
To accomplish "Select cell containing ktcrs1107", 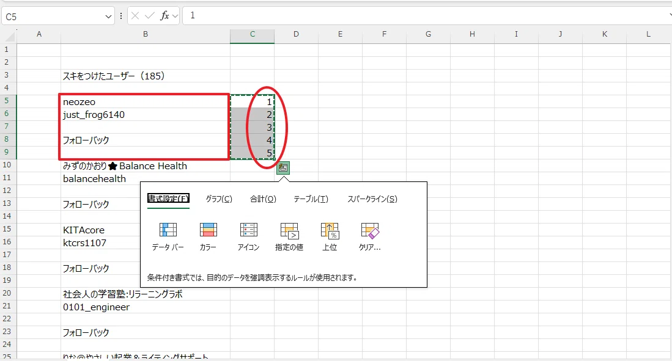I will click(x=101, y=243).
